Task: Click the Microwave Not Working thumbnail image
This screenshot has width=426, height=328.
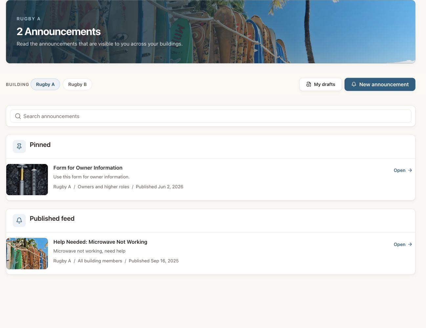Action: tap(27, 254)
